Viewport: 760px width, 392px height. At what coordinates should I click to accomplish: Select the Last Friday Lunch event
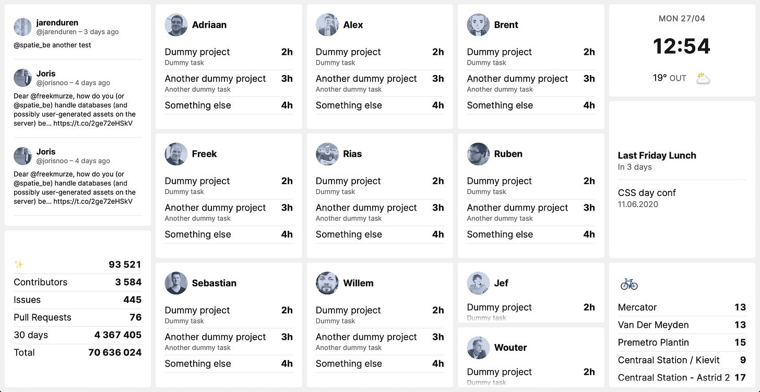pyautogui.click(x=682, y=161)
